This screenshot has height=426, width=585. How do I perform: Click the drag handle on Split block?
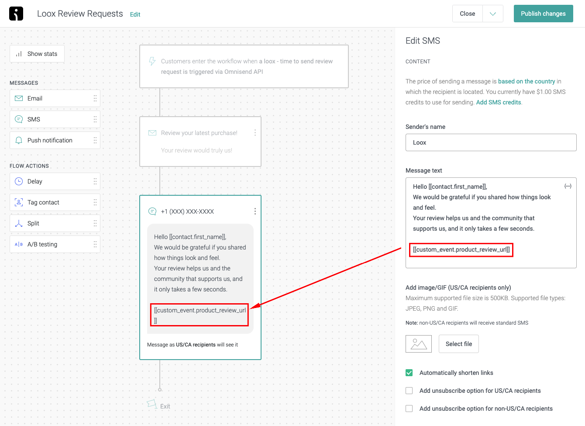point(95,223)
